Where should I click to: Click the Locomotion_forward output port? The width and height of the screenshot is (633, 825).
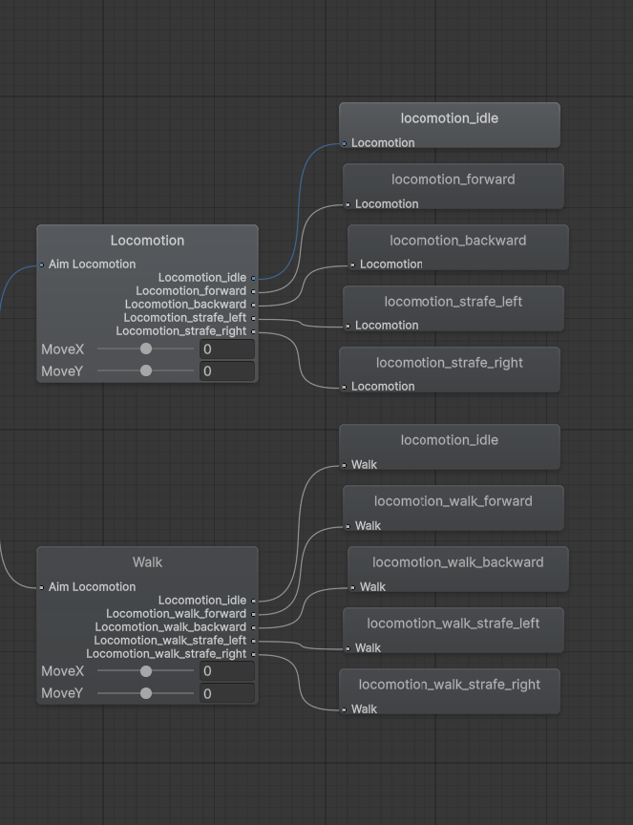[x=253, y=291]
